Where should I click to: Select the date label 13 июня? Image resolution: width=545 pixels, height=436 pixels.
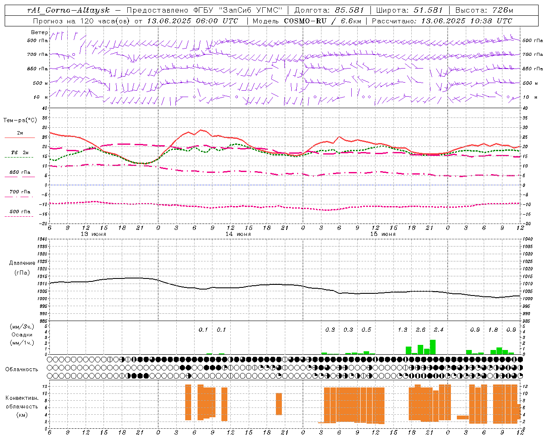93,234
